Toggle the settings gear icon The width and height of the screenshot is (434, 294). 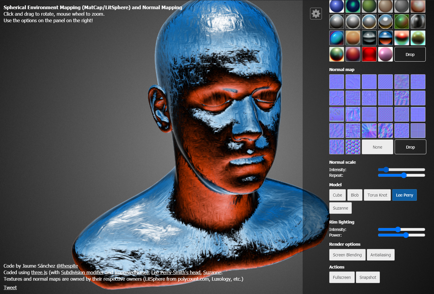tap(316, 14)
